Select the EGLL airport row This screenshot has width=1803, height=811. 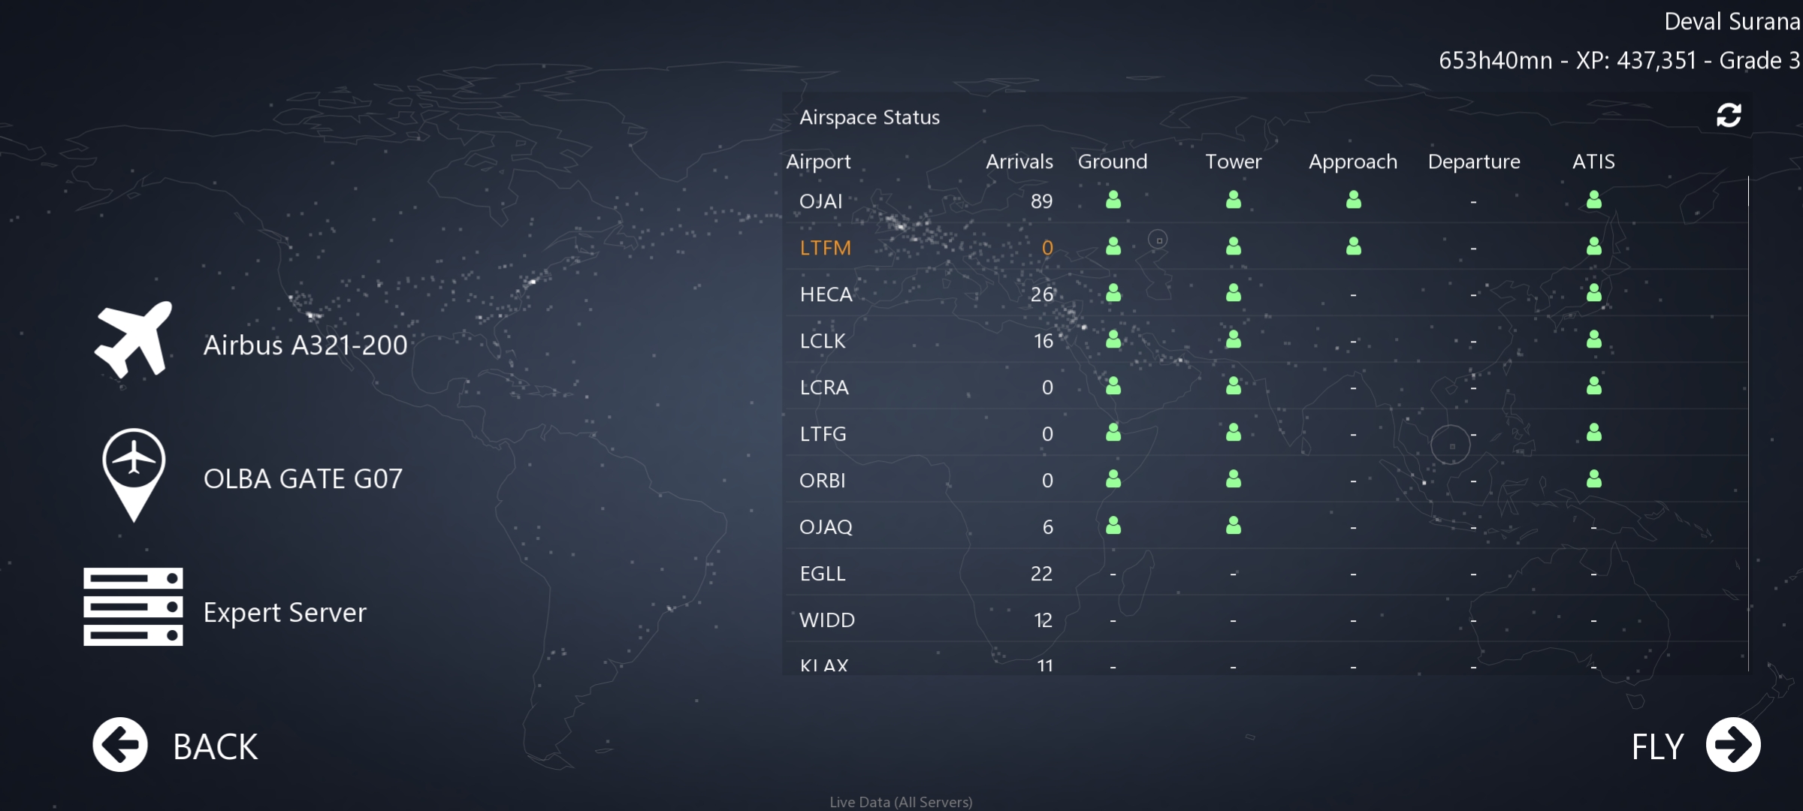point(823,574)
